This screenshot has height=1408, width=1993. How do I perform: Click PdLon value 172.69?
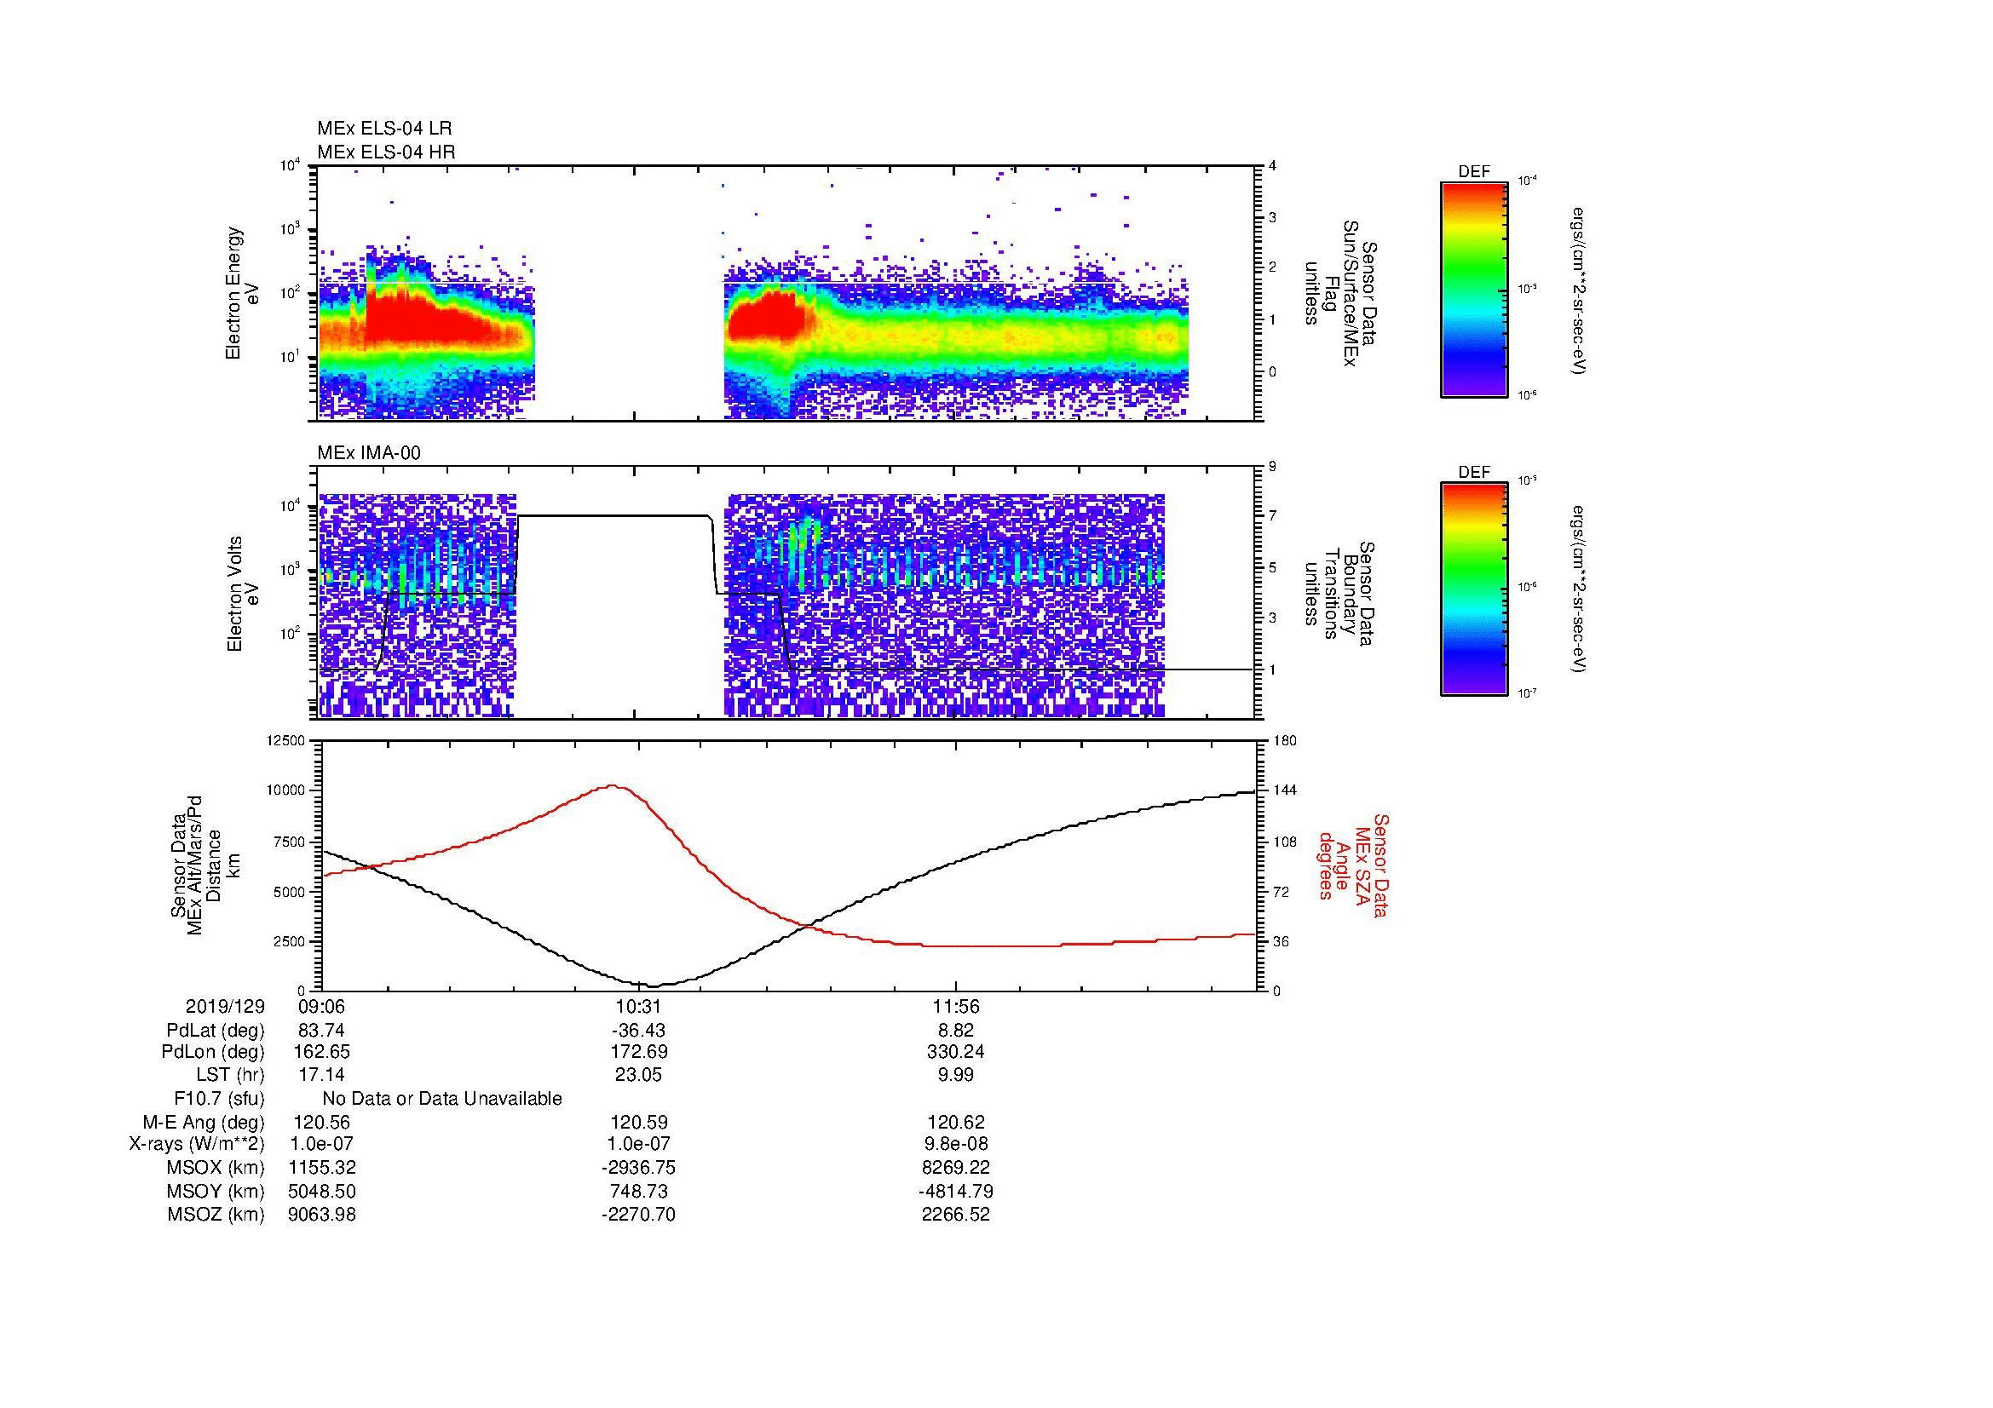[x=639, y=1052]
